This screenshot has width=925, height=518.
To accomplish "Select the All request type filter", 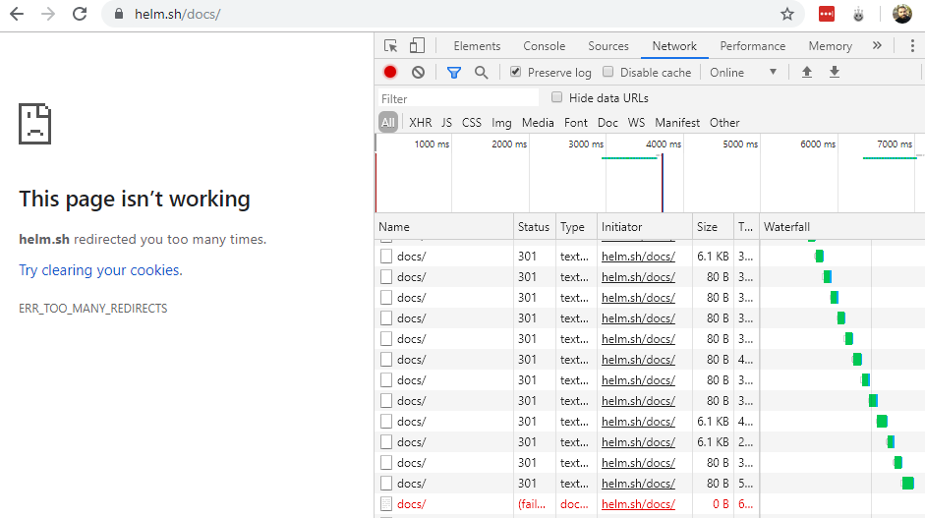I will coord(387,123).
